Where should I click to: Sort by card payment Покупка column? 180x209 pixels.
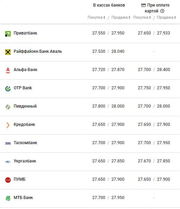tap(142, 17)
